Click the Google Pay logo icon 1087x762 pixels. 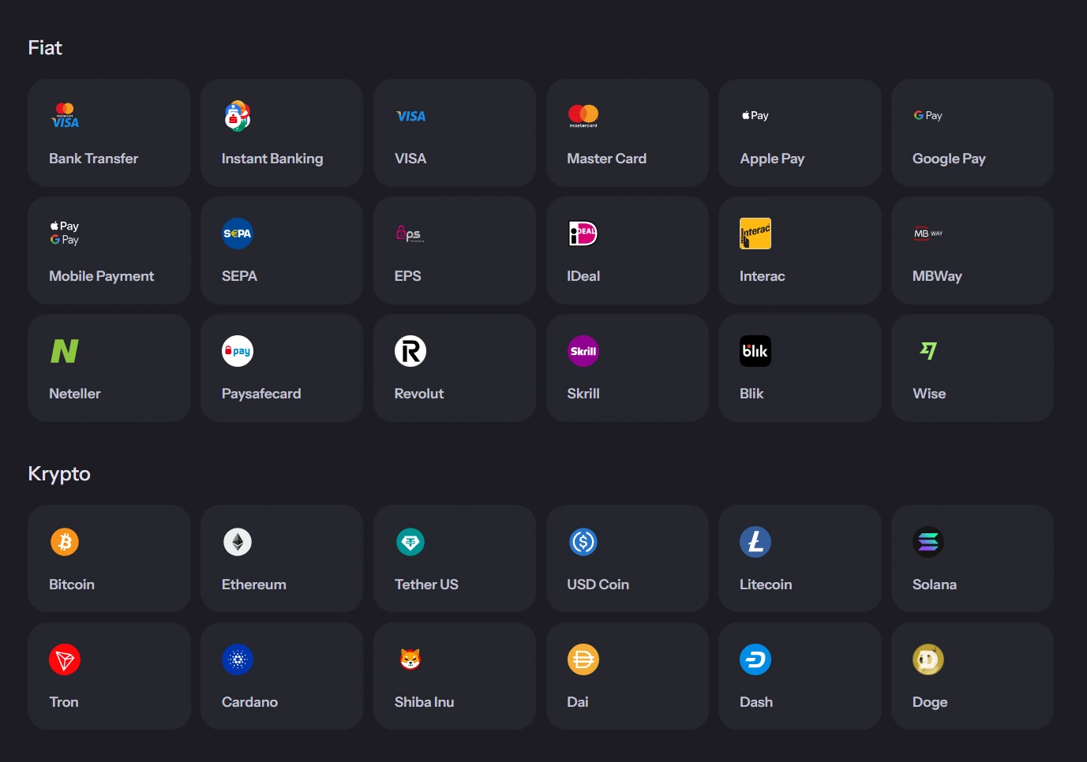click(x=928, y=115)
